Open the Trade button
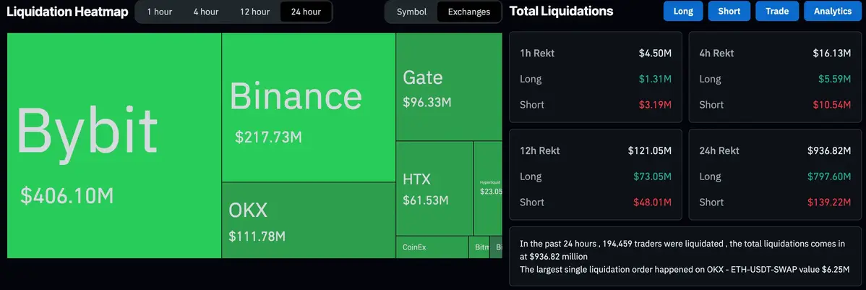 [x=776, y=11]
